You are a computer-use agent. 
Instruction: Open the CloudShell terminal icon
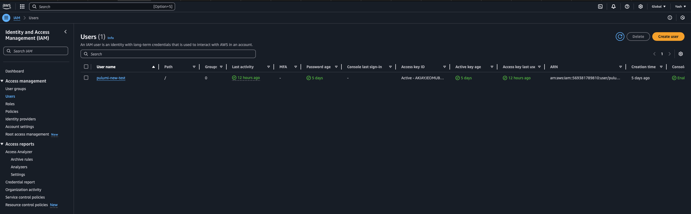pos(600,6)
